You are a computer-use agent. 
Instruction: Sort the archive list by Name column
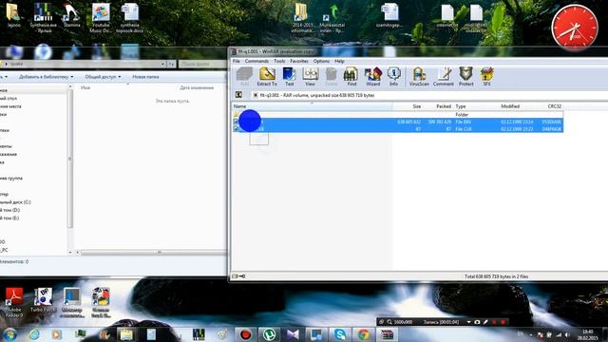pos(313,106)
